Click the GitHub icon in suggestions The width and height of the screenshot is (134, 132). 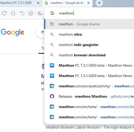click(x=52, y=96)
